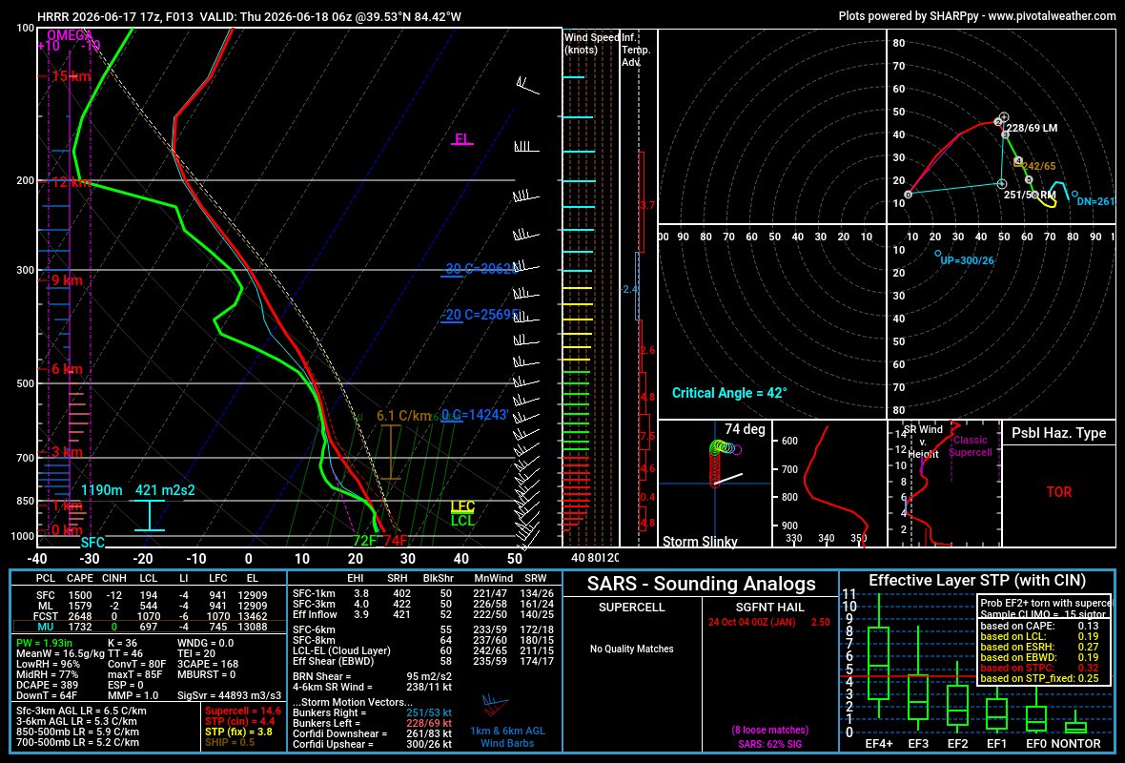Click the Corfidi Downshear 261/83 kt value

click(x=428, y=733)
